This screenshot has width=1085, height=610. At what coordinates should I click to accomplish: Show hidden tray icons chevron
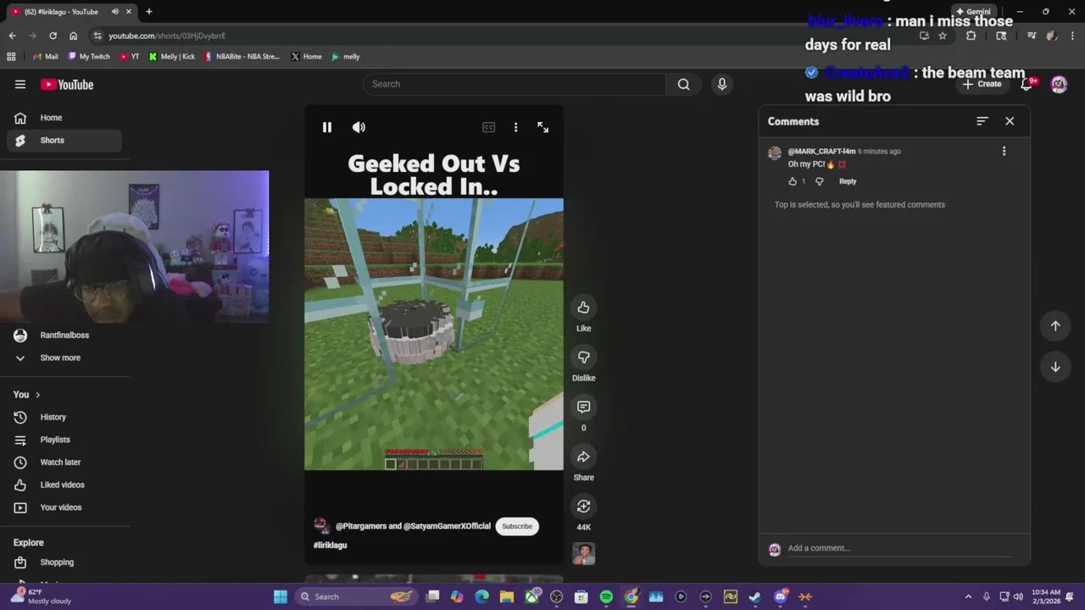(968, 596)
